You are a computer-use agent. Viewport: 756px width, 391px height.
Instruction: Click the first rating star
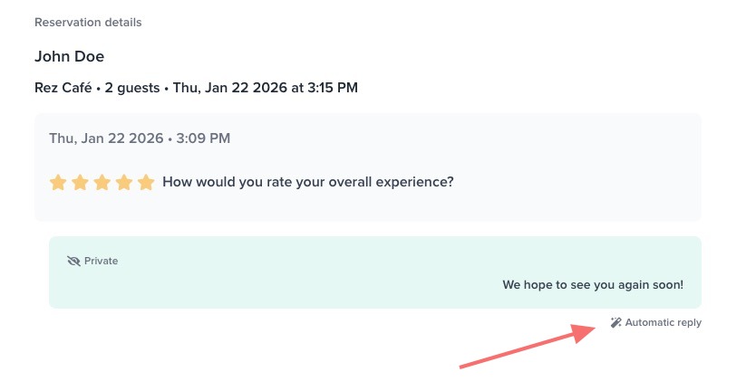[x=58, y=183]
